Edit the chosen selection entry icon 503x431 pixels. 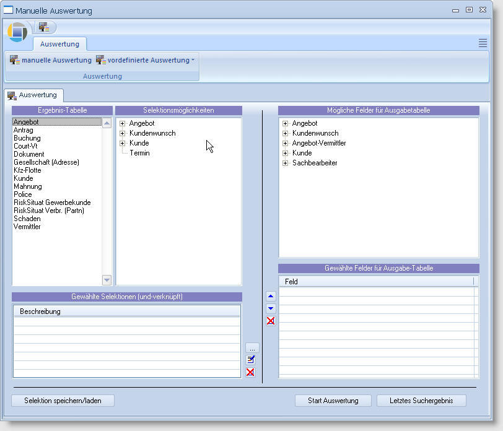click(250, 360)
